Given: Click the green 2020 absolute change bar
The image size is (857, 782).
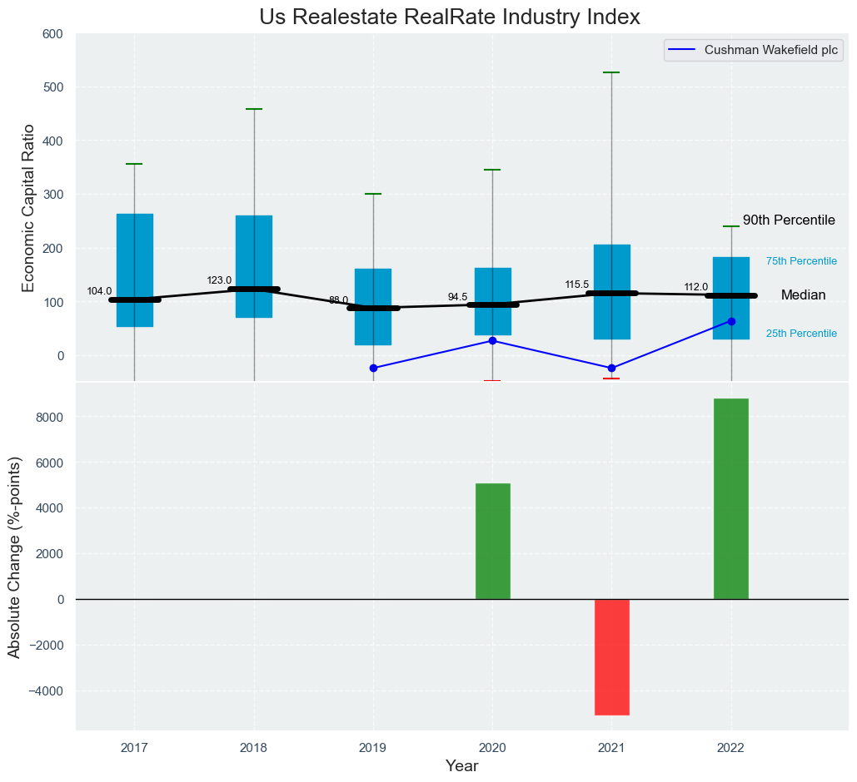Looking at the screenshot, I should tap(492, 541).
